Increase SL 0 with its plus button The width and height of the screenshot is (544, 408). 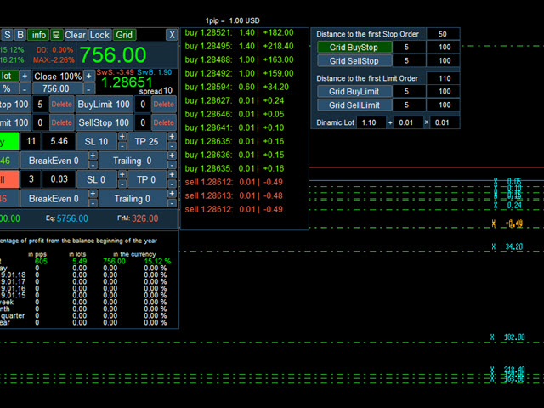point(122,174)
